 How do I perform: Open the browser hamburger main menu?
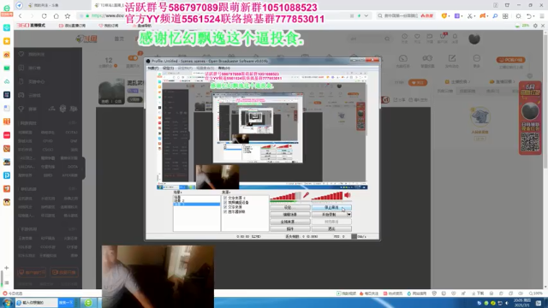tap(542, 16)
